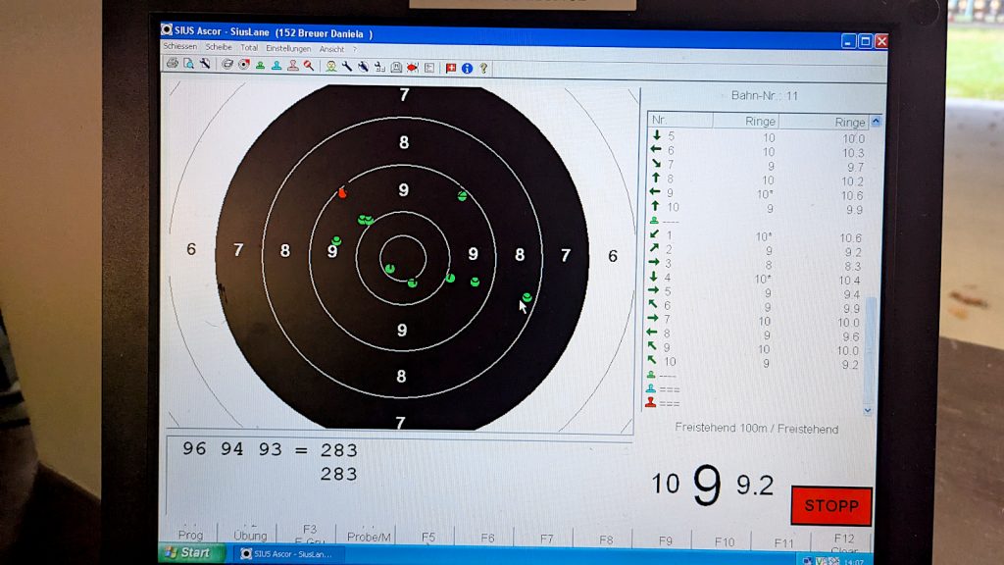The height and width of the screenshot is (565, 1004).
Task: Open the Einstellungen menu
Action: point(287,47)
